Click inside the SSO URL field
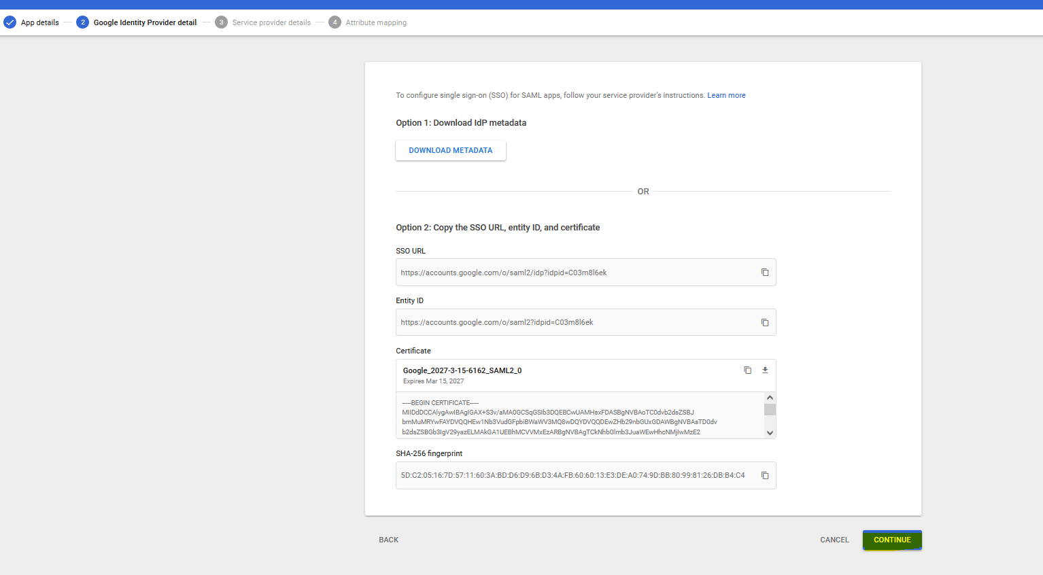Screen dimensions: 1043x575 click(571, 273)
